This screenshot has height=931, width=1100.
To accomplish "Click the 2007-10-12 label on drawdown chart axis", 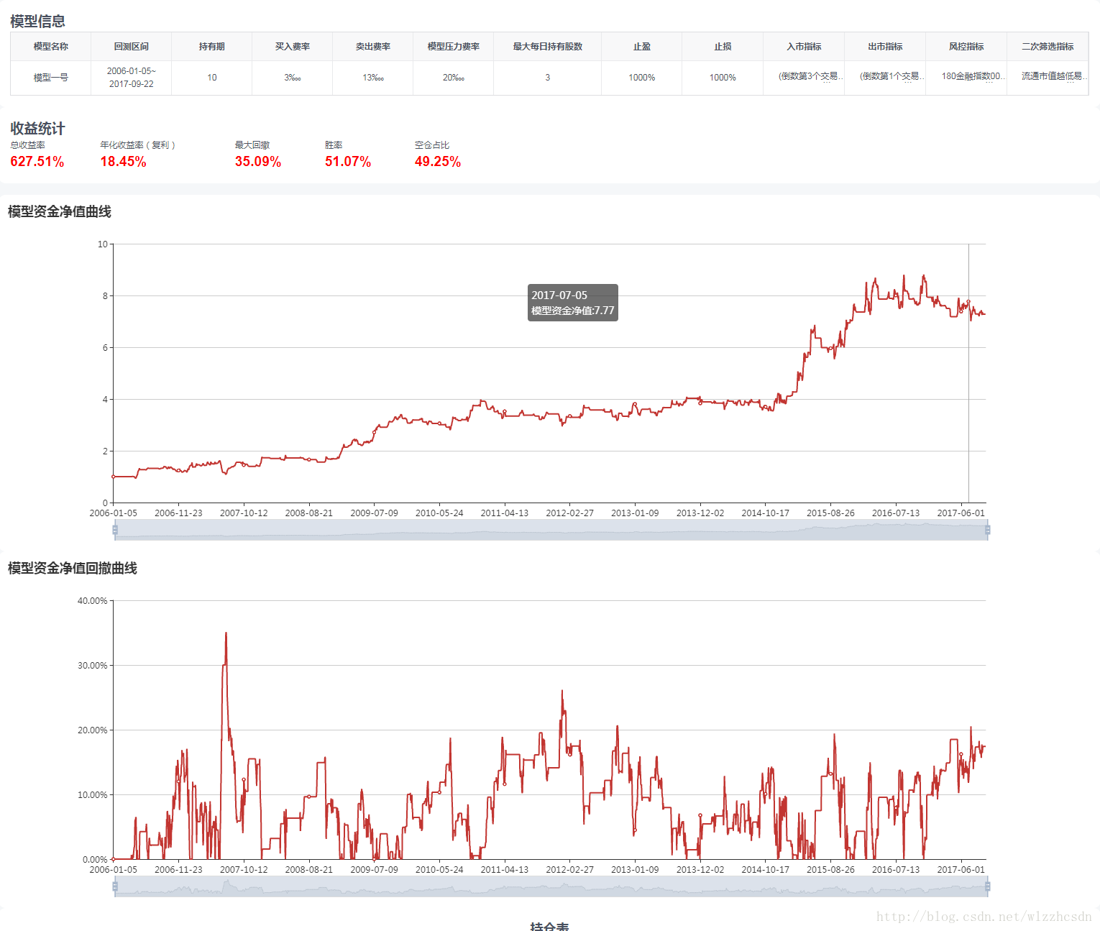I will point(244,870).
